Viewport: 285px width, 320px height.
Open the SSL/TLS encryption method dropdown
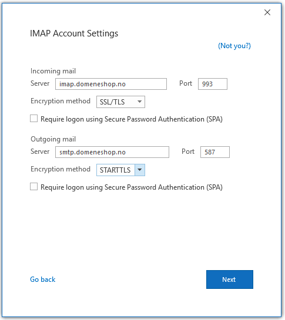click(120, 102)
